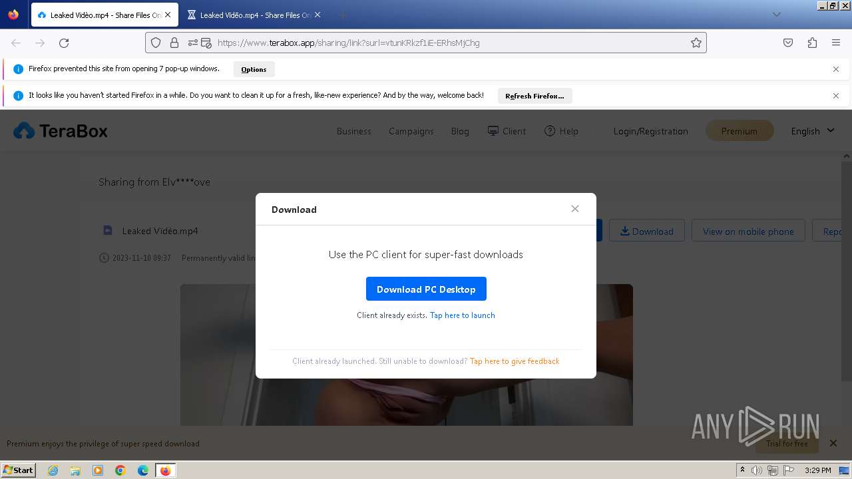The height and width of the screenshot is (479, 852).
Task: Click page scrollbar up arrow
Action: (847, 156)
